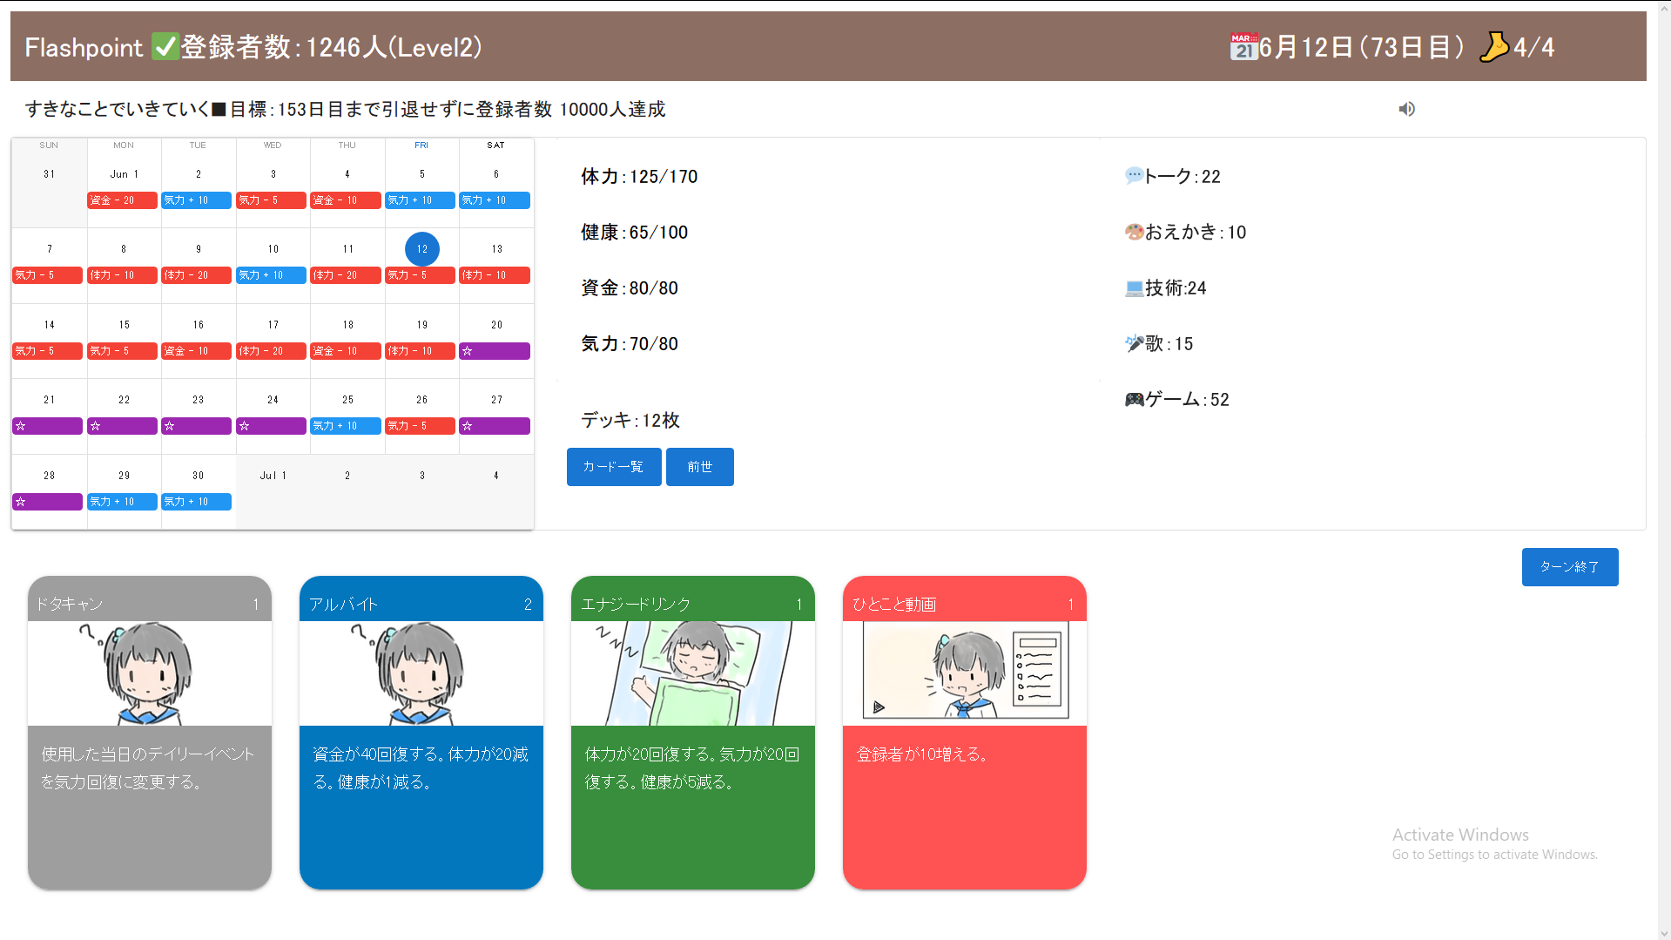Click the calendar icon beside 6月12日
The height and width of the screenshot is (940, 1671).
coord(1243,47)
